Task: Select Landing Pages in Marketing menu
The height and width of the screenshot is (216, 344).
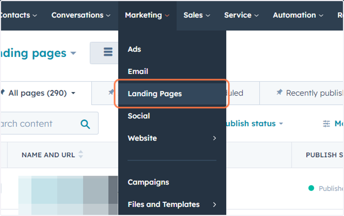Action: click(x=172, y=94)
